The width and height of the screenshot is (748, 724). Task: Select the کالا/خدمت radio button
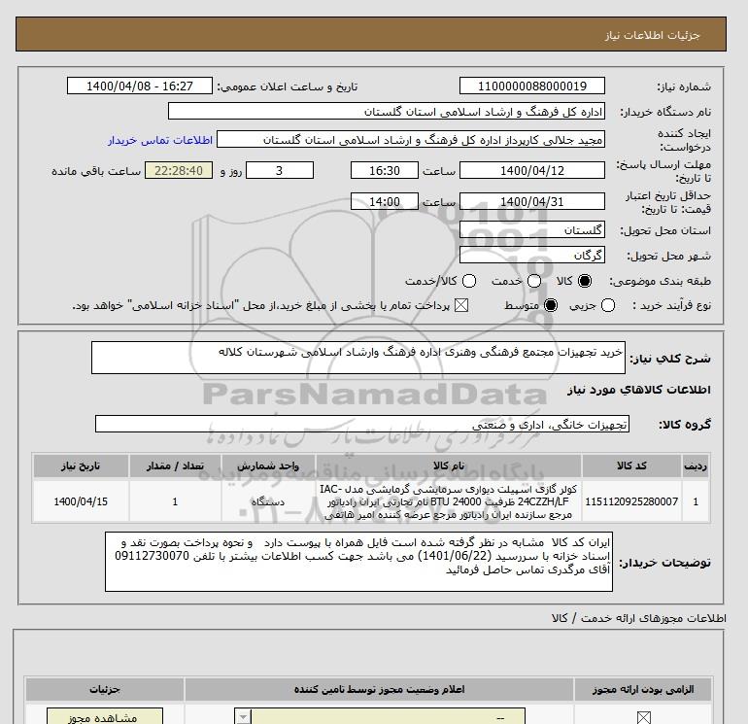coord(469,281)
